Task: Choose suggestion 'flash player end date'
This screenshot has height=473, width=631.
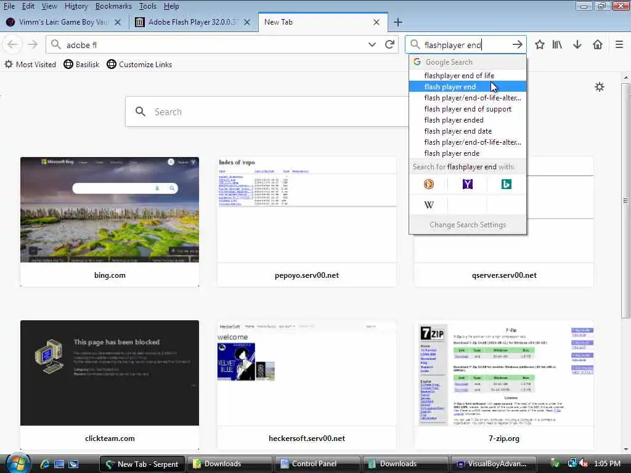Action: pyautogui.click(x=468, y=131)
